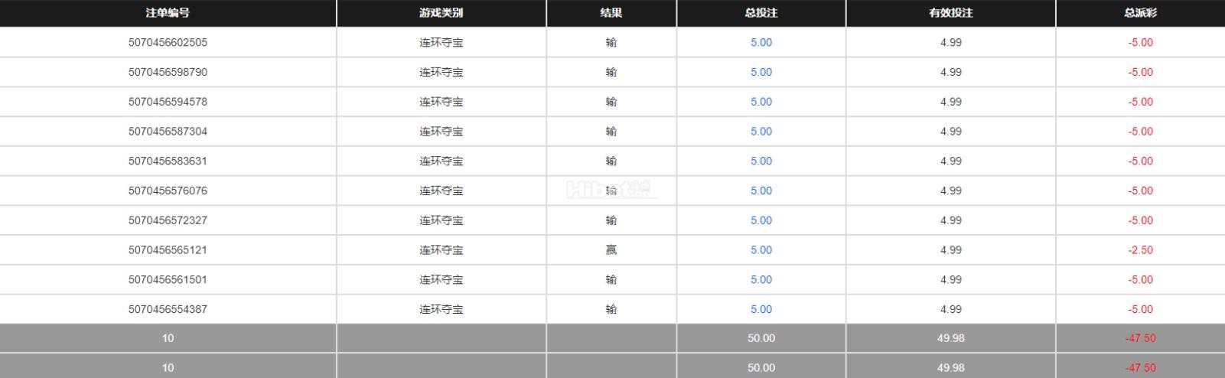Screen dimensions: 1225x378
Task: Click the 有效投注 column header
Action: click(x=950, y=13)
